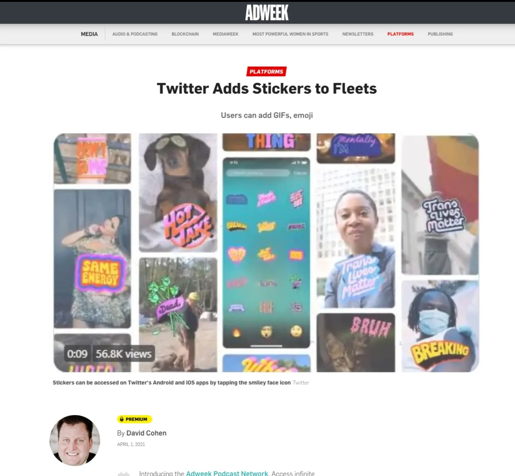Go to Audio & Podcasting section
The image size is (515, 476).
(x=135, y=34)
